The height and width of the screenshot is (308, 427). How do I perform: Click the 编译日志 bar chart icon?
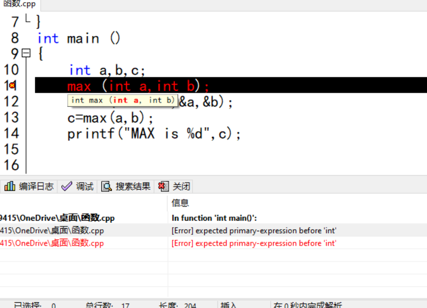point(10,186)
